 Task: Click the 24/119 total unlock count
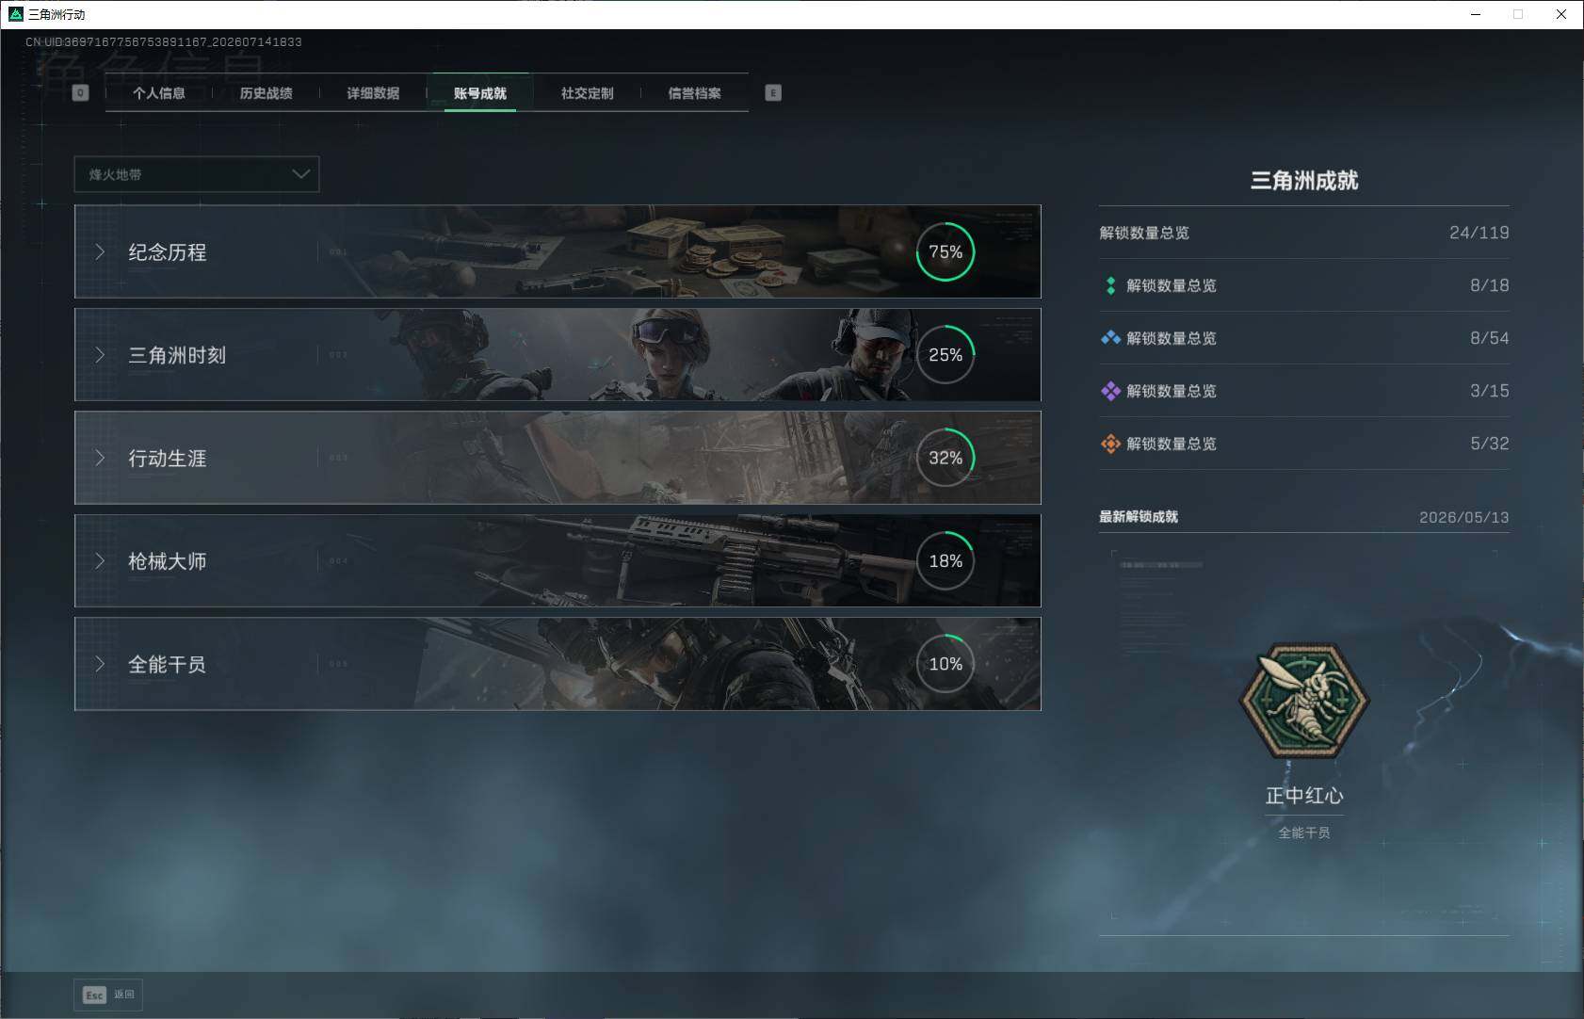[1479, 233]
